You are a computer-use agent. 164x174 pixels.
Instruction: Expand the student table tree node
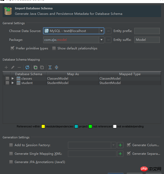13,83
